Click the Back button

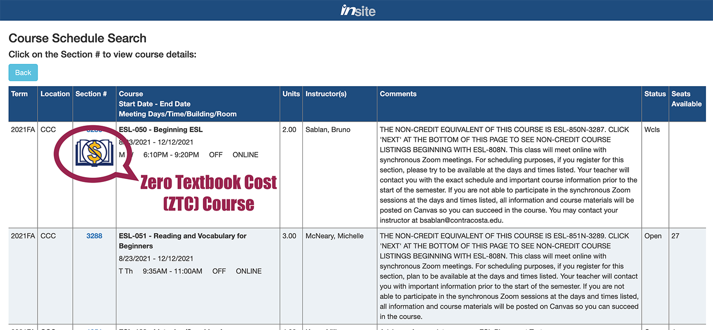pos(23,72)
